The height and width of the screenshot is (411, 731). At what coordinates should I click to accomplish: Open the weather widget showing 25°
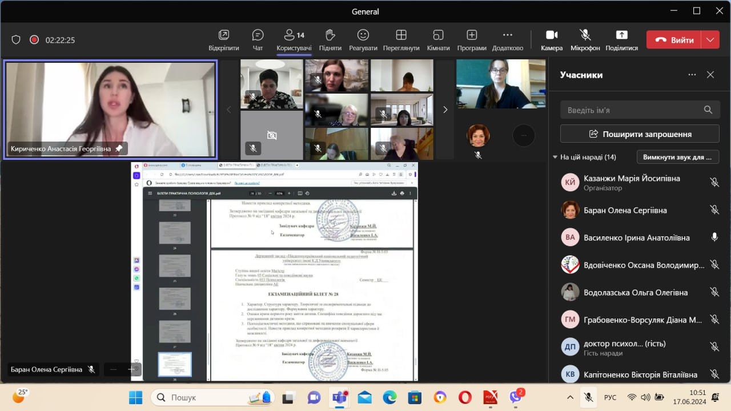[20, 396]
